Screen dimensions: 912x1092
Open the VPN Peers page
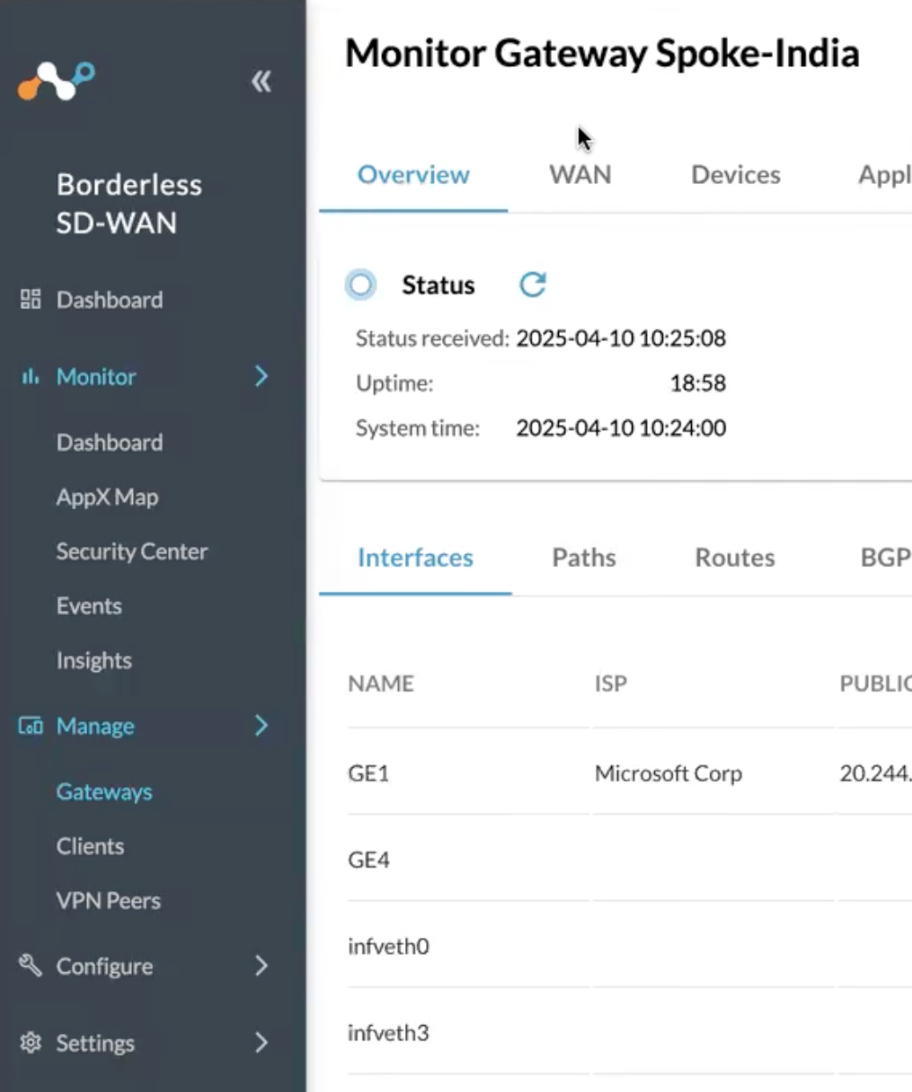pyautogui.click(x=108, y=901)
